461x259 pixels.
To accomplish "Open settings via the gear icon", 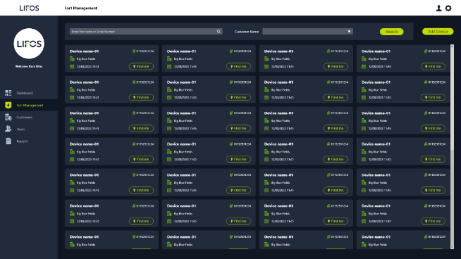I will coord(448,8).
